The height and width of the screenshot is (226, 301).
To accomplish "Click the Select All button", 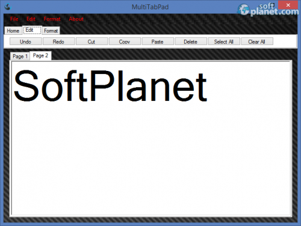I will click(x=224, y=41).
